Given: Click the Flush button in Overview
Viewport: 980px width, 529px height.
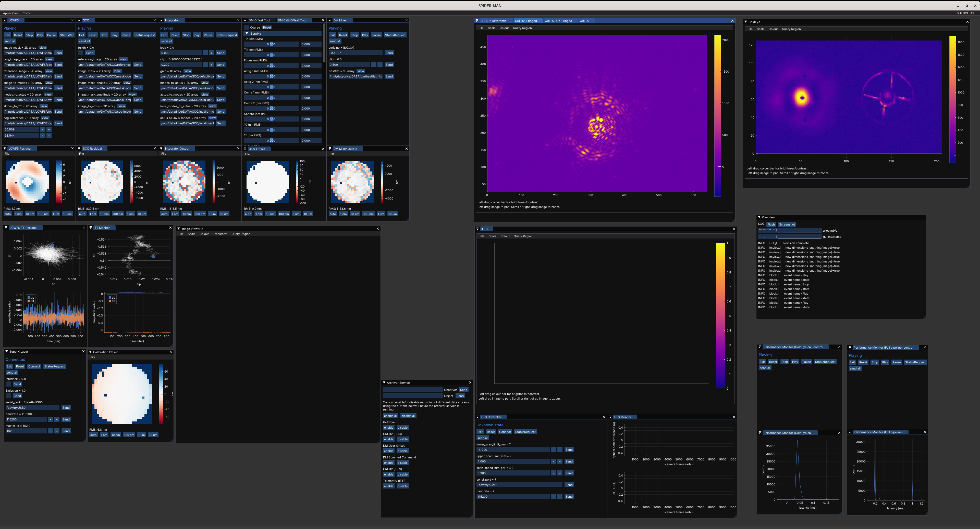Looking at the screenshot, I should (x=771, y=224).
